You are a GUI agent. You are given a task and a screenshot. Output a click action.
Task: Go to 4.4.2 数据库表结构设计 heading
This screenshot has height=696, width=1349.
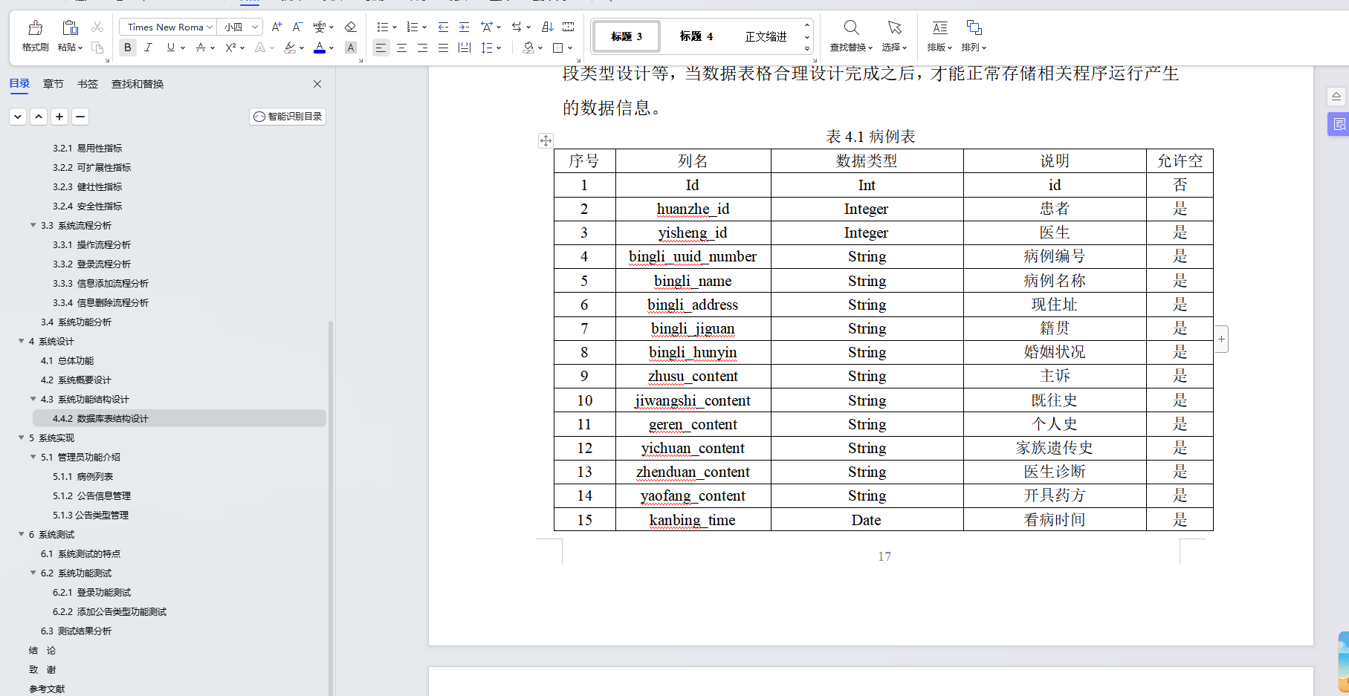(x=179, y=418)
